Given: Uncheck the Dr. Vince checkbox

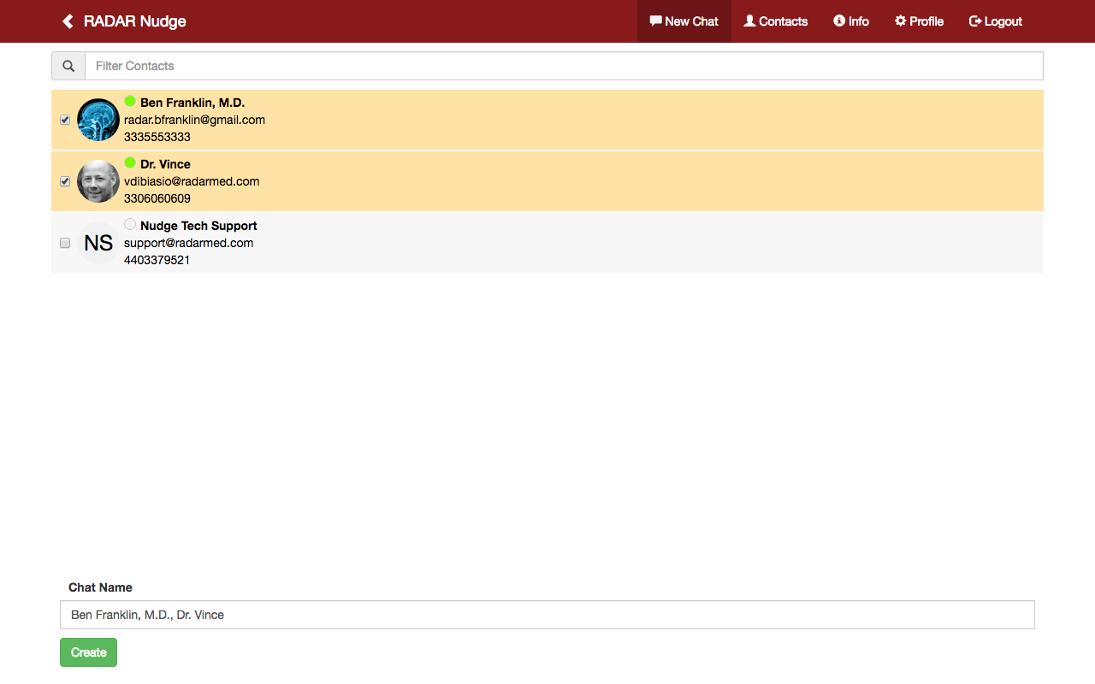Looking at the screenshot, I should point(65,181).
